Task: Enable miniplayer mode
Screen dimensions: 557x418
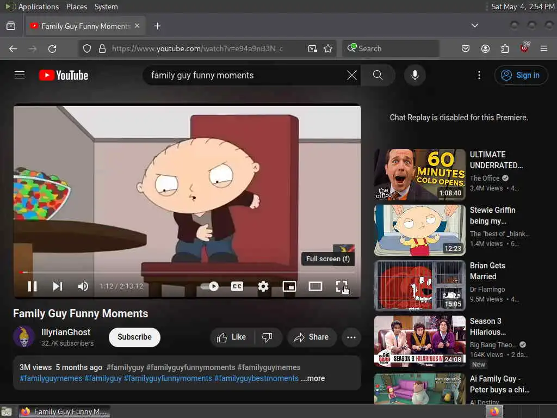Action: click(289, 286)
